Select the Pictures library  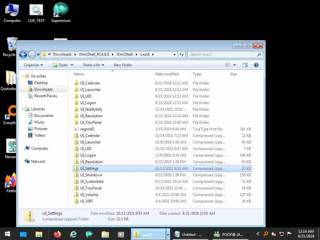[41, 128]
